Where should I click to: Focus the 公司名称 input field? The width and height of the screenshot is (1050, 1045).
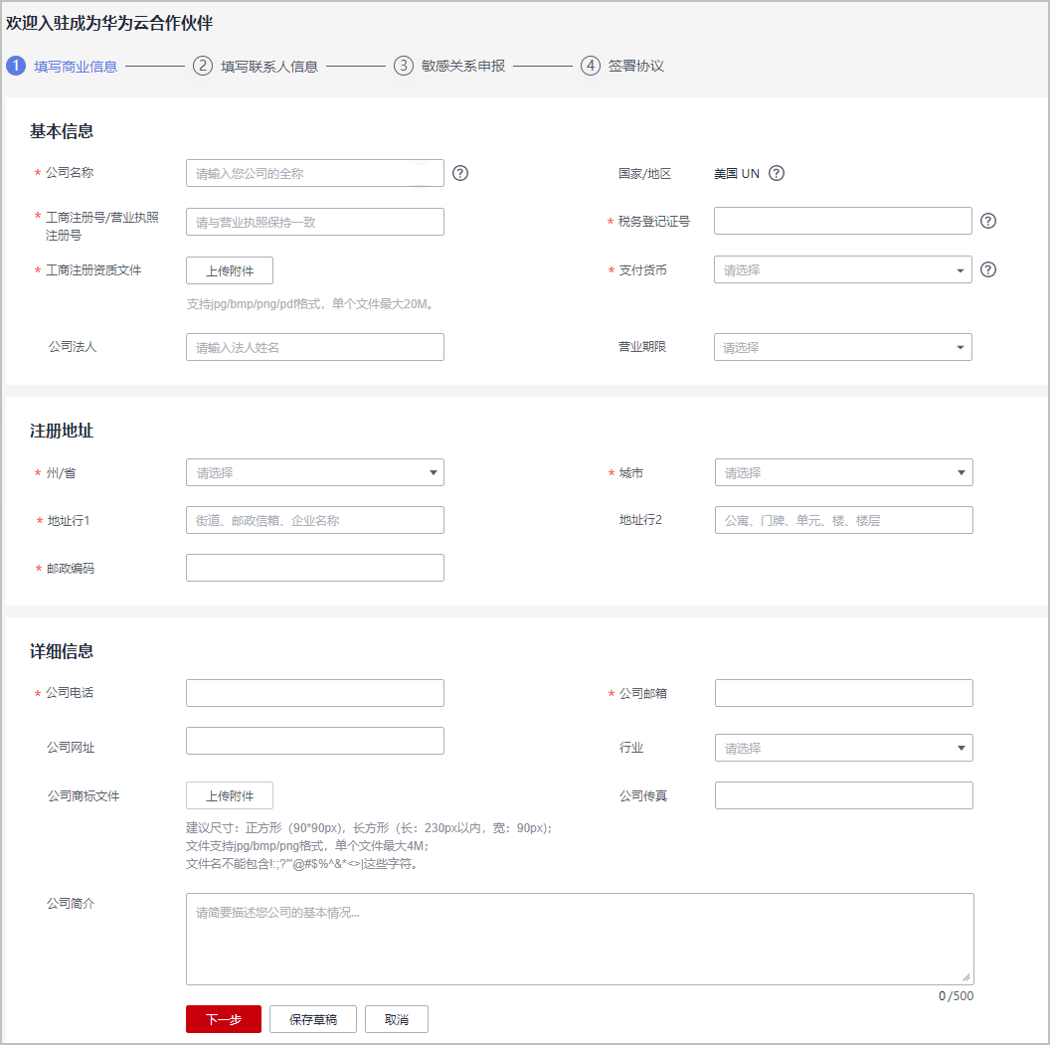click(315, 173)
